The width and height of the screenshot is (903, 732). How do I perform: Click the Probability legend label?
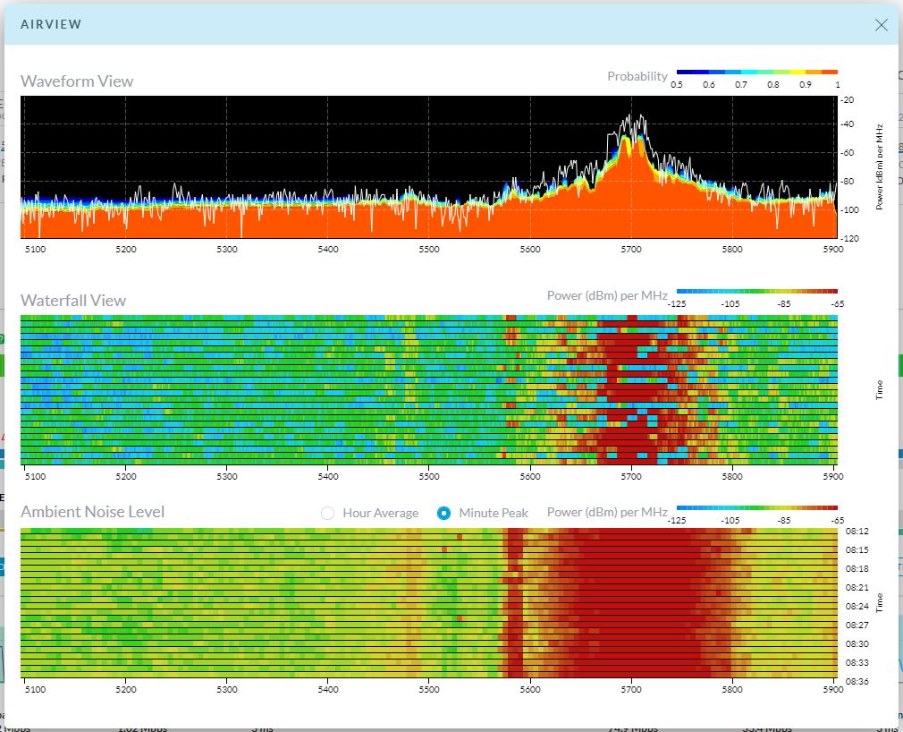(637, 76)
